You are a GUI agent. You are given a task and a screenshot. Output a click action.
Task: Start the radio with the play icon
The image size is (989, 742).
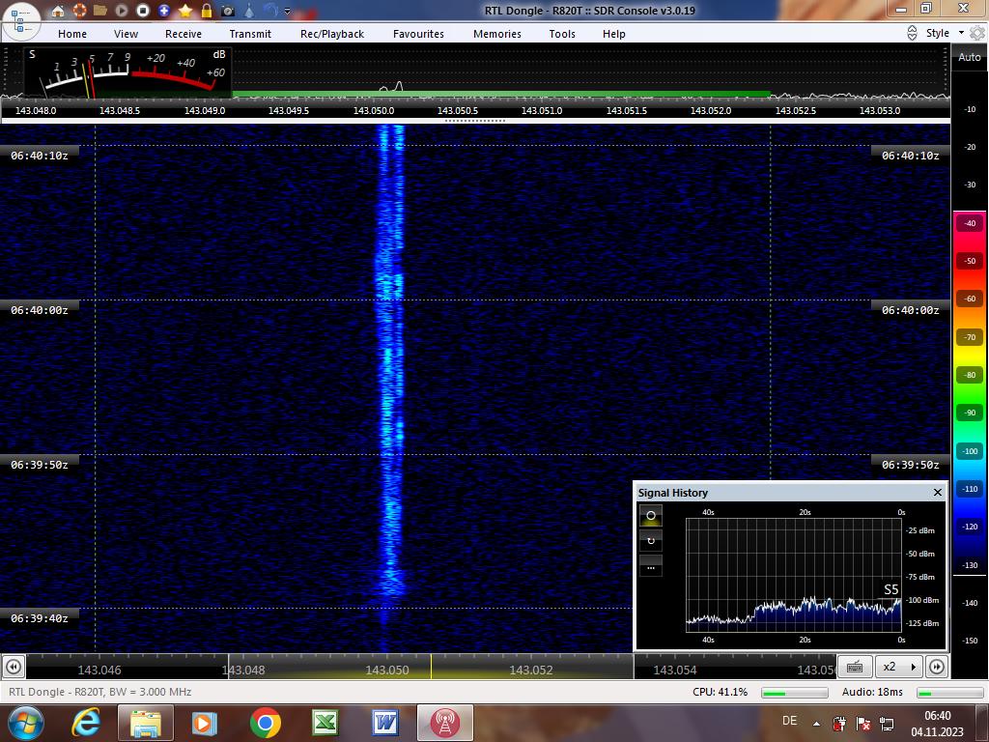pyautogui.click(x=122, y=11)
